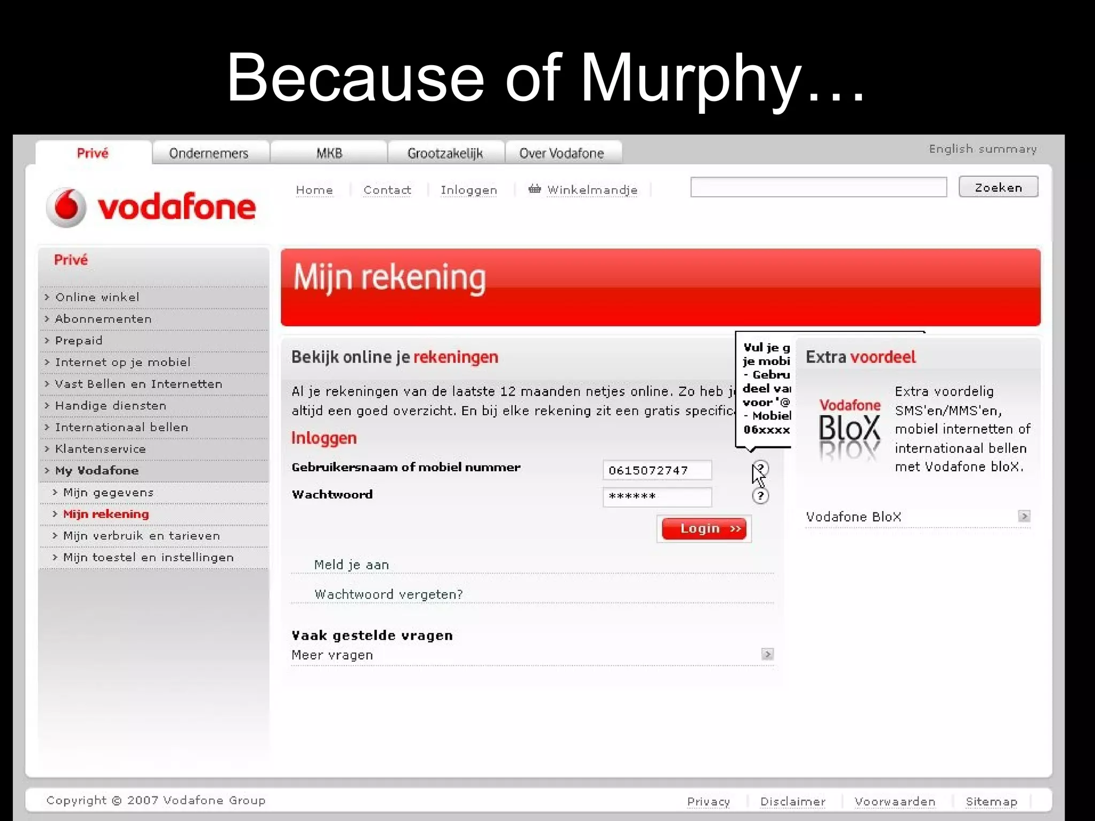Click the Privé sidebar heading

[x=71, y=260]
